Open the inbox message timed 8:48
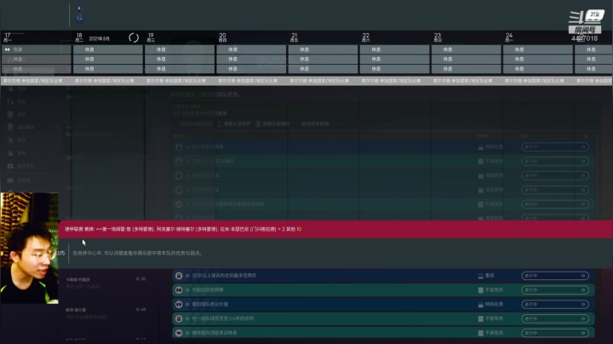Image resolution: width=613 pixels, height=344 pixels. tap(106, 313)
